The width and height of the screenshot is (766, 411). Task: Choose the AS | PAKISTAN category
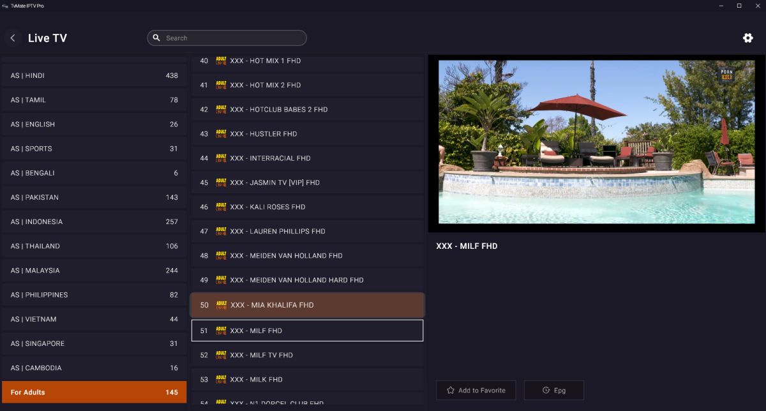click(x=94, y=197)
